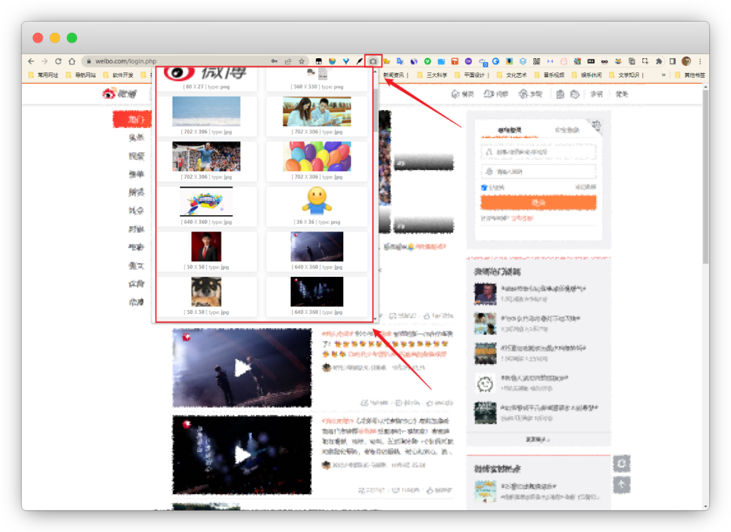Click the refresh button beside the feed
This screenshot has width=731, height=532.
pos(621,464)
